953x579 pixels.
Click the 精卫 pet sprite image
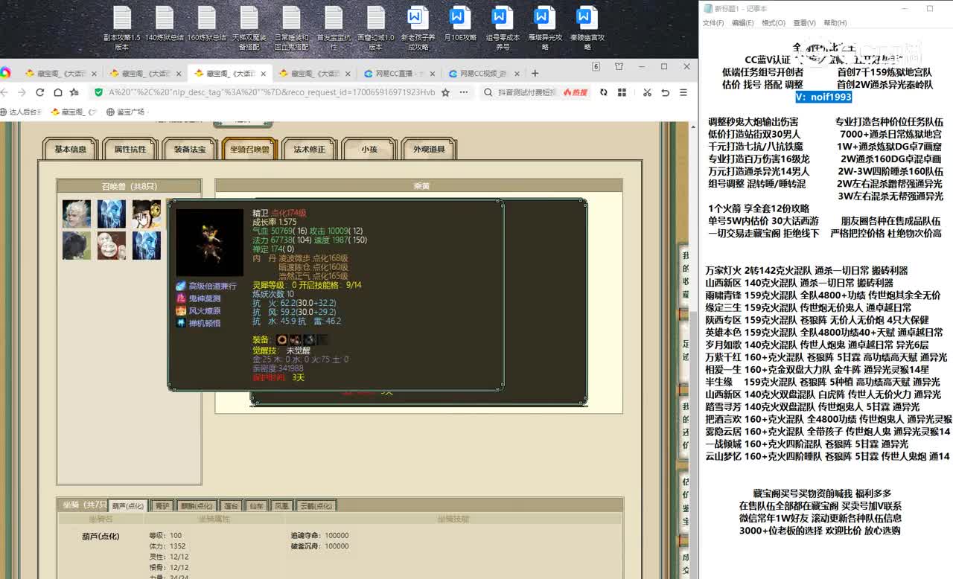209,243
